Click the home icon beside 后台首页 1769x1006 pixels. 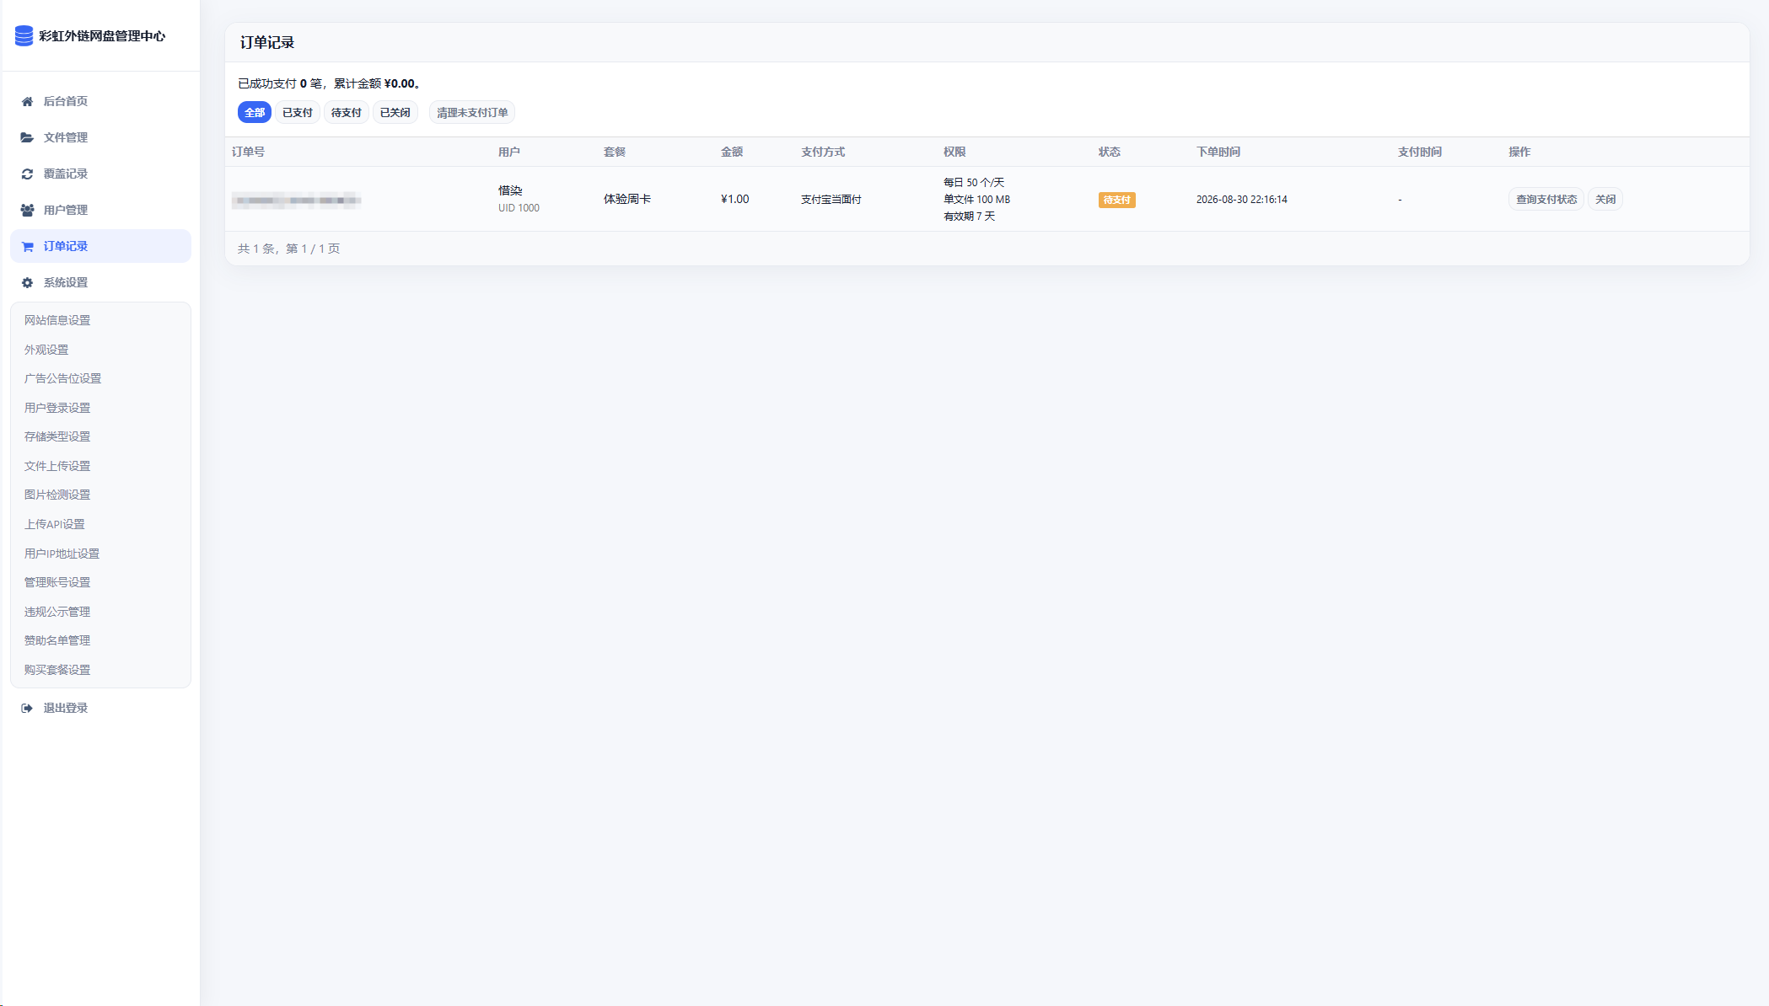click(x=27, y=101)
